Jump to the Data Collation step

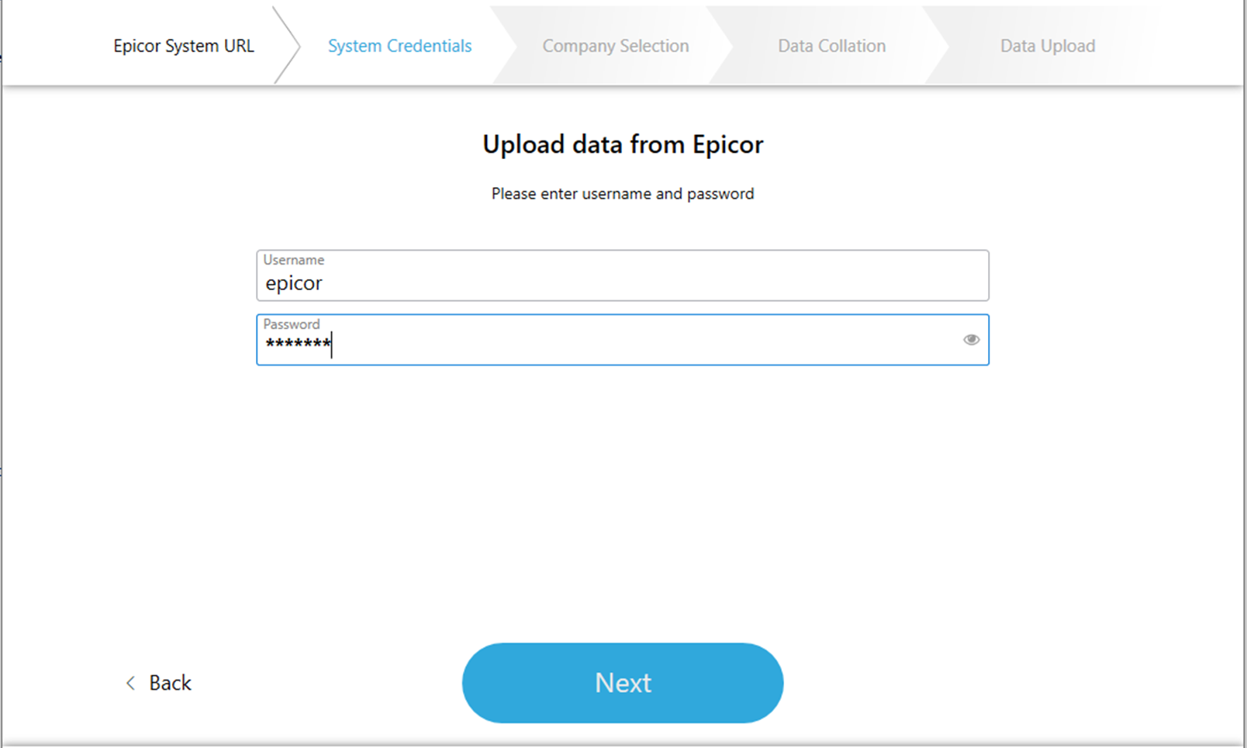(x=831, y=46)
